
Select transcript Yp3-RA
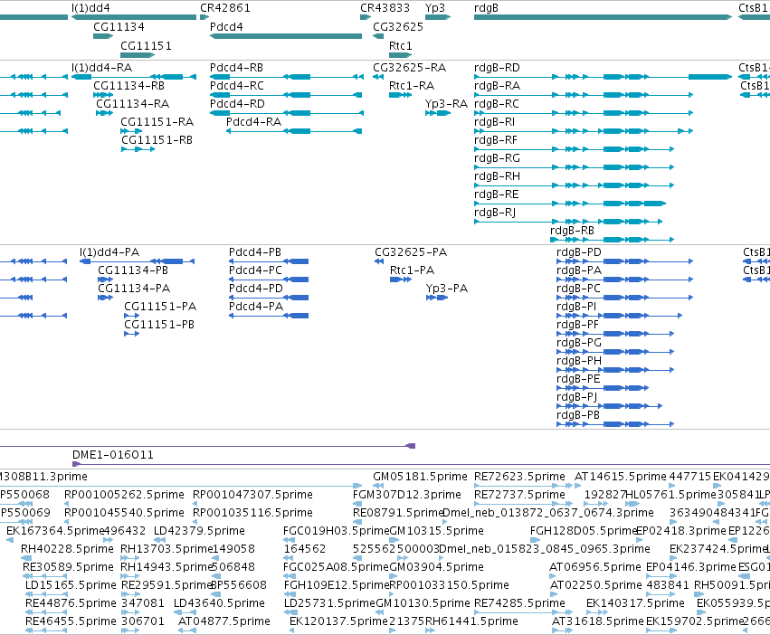click(x=446, y=104)
